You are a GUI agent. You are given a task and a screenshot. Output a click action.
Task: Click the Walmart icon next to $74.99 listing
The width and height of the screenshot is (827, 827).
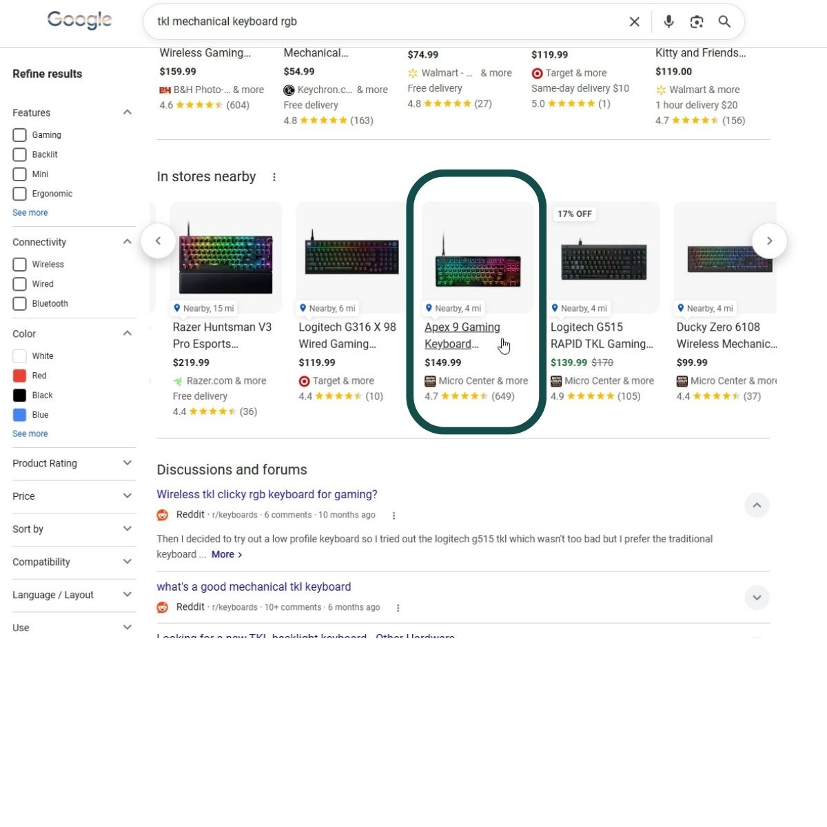pos(413,73)
